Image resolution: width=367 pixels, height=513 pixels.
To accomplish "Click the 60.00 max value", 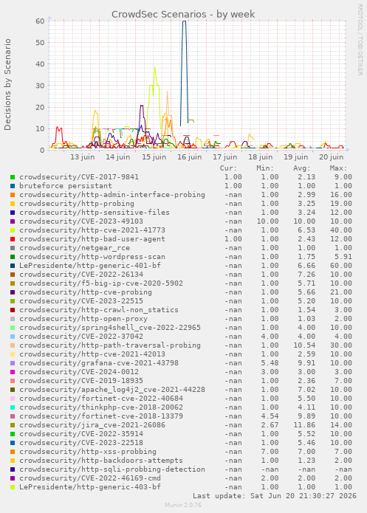I will coord(341,266).
